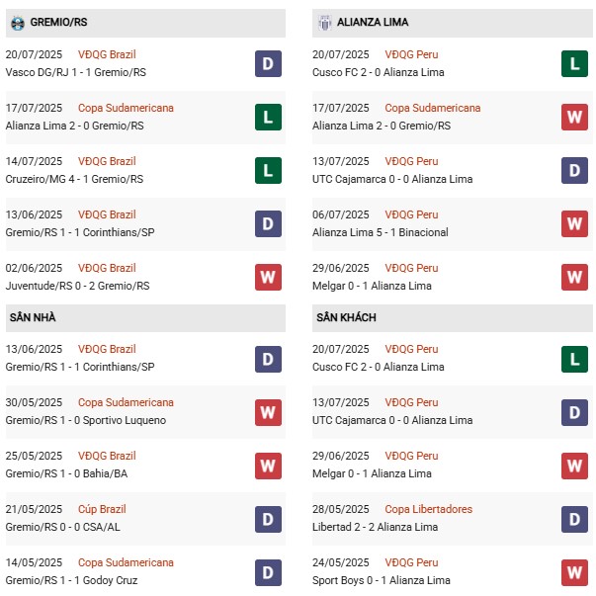Viewport: 596px width, 596px height.
Task: Click the D badge for CSA/AL match
Action: coord(268,519)
